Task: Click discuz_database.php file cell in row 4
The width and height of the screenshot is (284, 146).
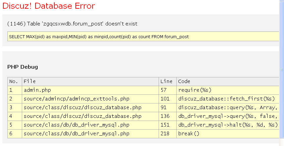Action: click(82, 116)
